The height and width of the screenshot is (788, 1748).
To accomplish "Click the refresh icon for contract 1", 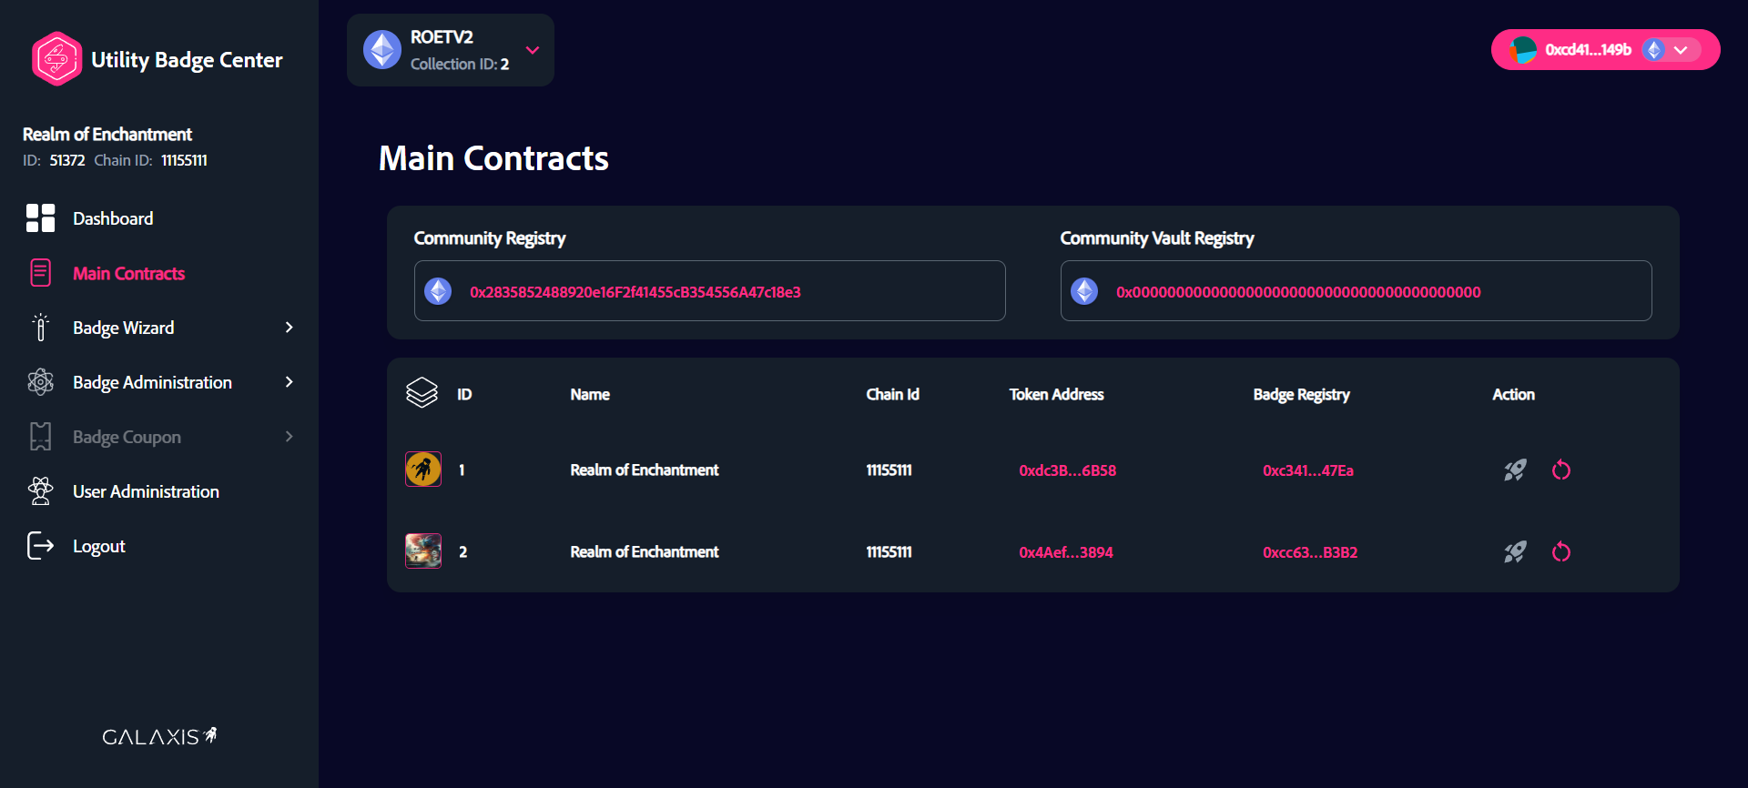I will point(1561,470).
